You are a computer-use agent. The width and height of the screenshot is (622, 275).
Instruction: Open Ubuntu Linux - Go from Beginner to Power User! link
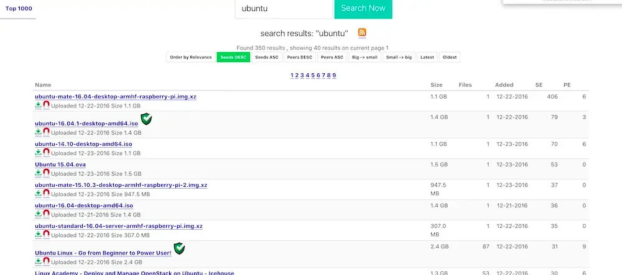[x=103, y=253]
